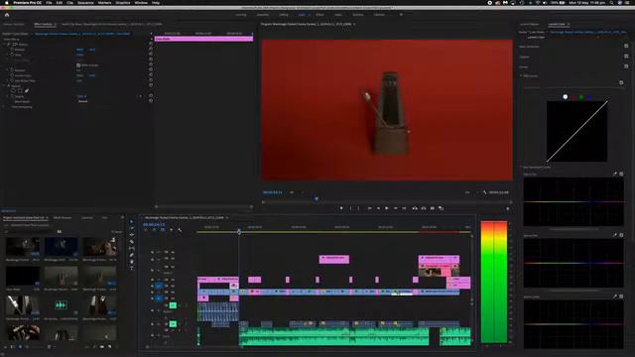Viewport: 635px width, 357px height.
Task: Toggle the Hue vs Hue curve checkbox
Action: click(622, 235)
